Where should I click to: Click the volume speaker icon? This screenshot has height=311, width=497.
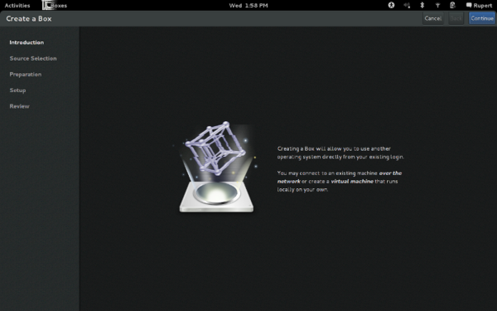[407, 5]
